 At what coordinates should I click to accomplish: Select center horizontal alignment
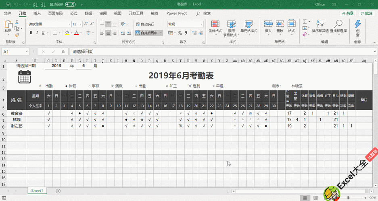[x=108, y=33]
